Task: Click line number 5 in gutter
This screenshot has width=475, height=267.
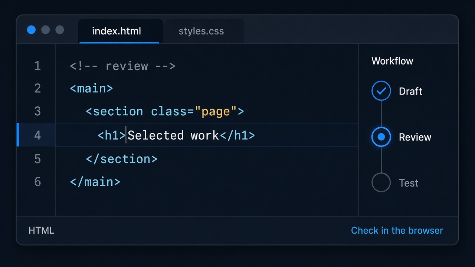Action: (x=37, y=159)
